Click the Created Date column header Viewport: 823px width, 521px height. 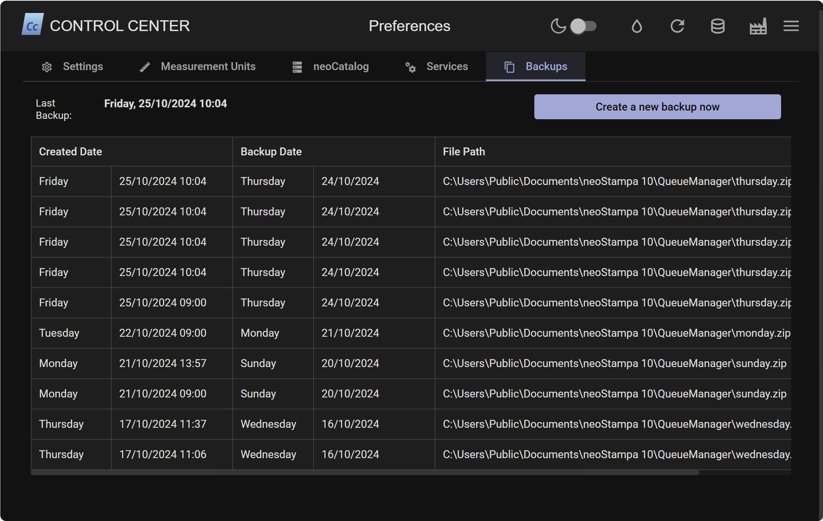tap(70, 152)
